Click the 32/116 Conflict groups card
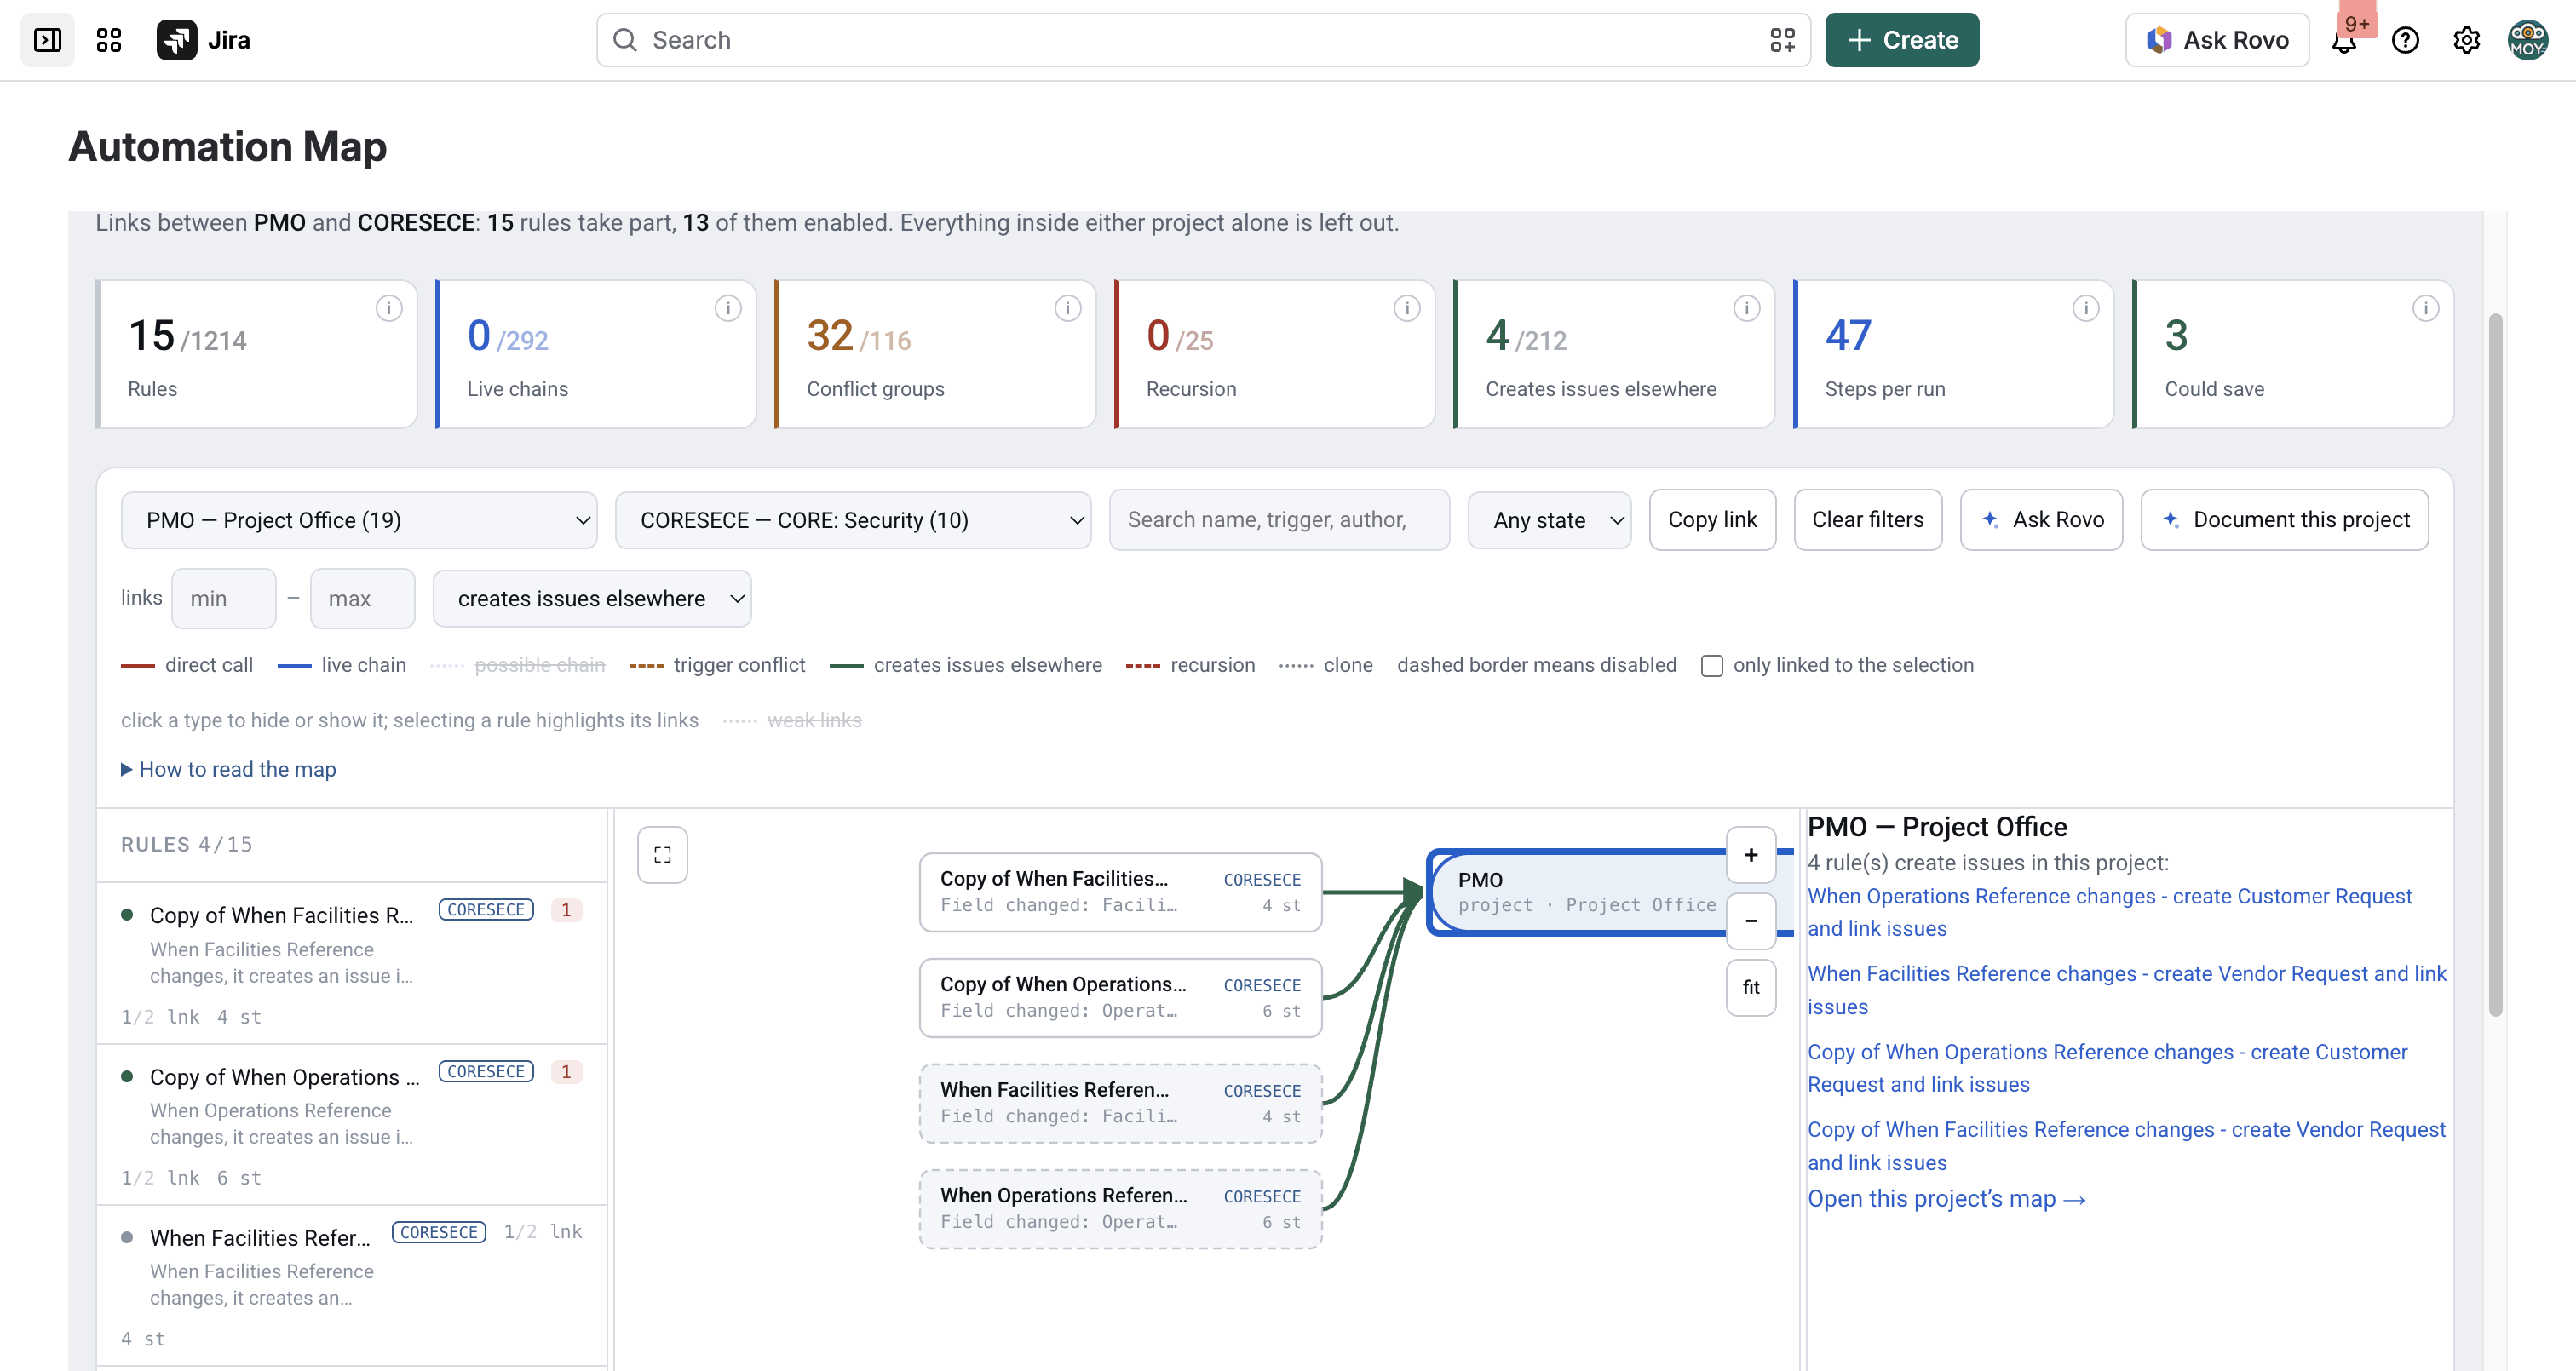The image size is (2576, 1371). pos(935,354)
